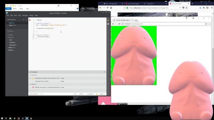214x120 pixels.
Task: Fold the setup function at line 3
Action: click(x=35, y=23)
